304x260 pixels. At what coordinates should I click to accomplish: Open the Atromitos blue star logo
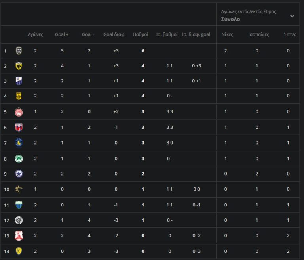(19, 174)
